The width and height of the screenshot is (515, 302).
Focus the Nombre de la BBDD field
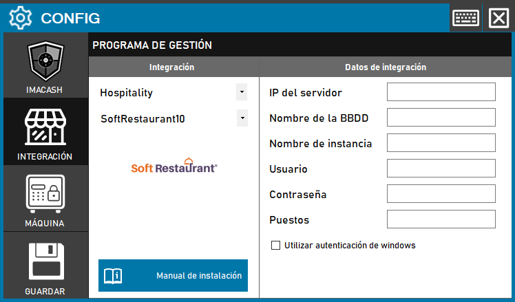441,118
